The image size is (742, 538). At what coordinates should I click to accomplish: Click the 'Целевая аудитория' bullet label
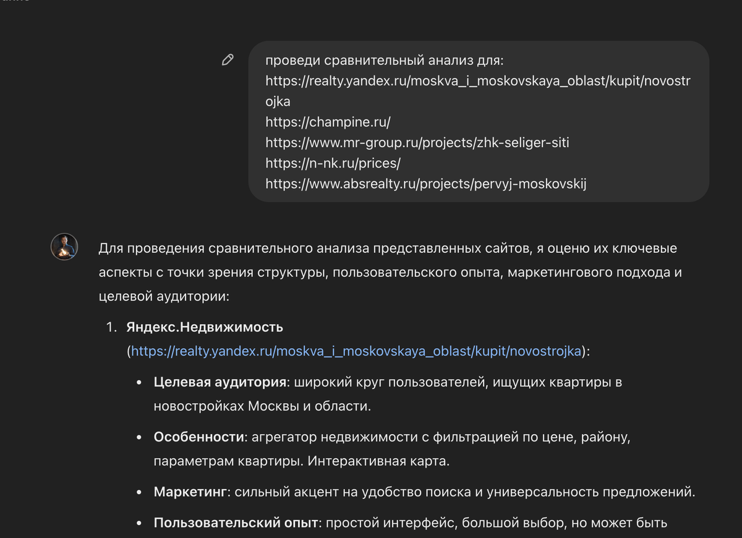pos(221,382)
